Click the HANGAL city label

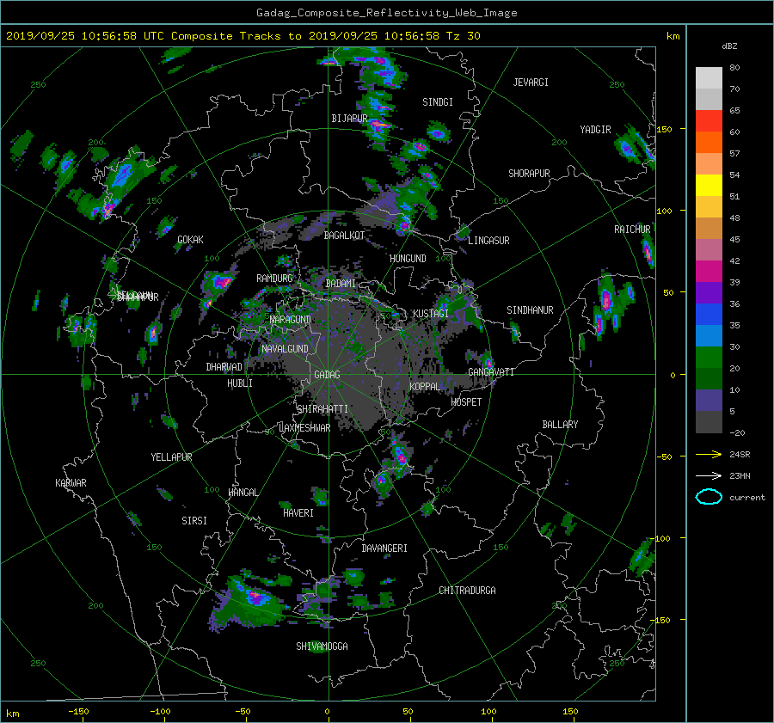coord(243,493)
